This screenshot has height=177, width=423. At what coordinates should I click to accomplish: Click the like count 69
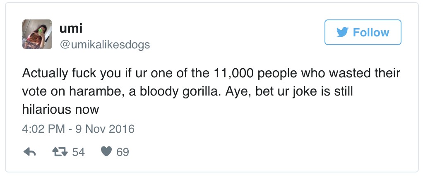pyautogui.click(x=123, y=153)
